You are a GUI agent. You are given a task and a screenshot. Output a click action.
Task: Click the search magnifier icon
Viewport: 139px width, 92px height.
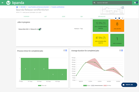pos(94,3)
